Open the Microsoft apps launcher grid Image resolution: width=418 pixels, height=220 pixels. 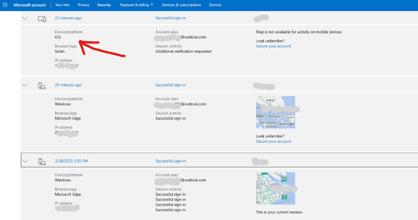tap(5, 5)
